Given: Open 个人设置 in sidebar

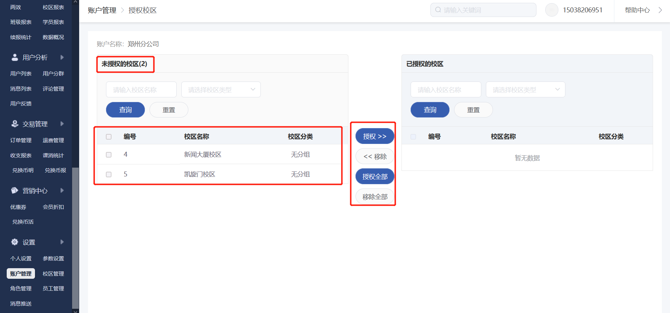Looking at the screenshot, I should coord(21,258).
